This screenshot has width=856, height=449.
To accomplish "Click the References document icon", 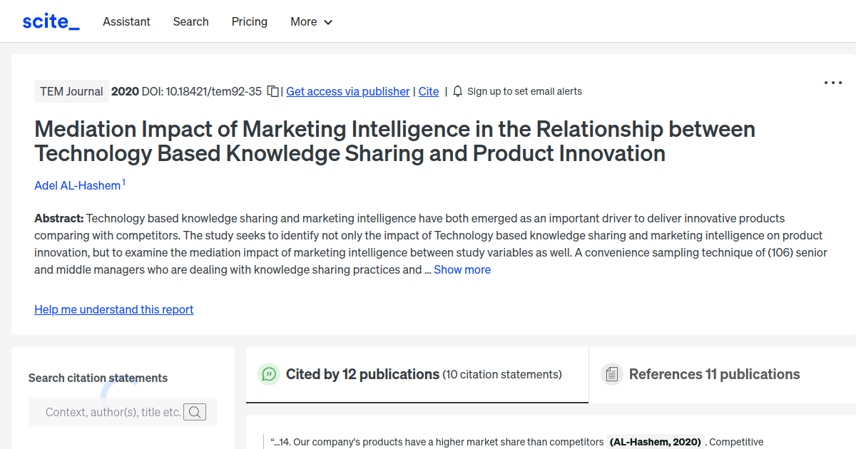I will pos(612,373).
